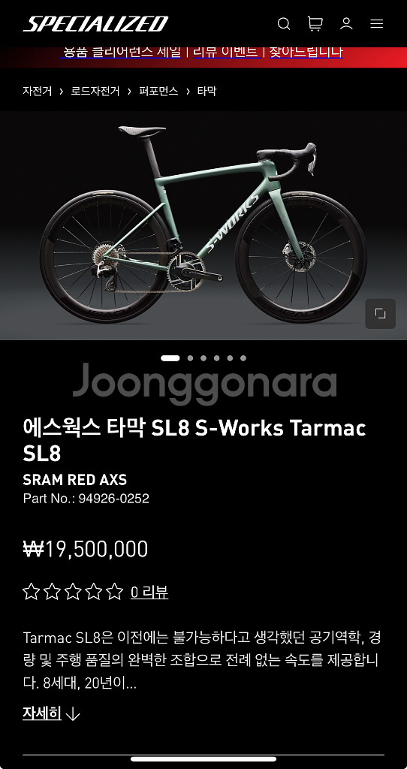Screen dimensions: 407x769
Task: Click the arrow next to 자세히
Action: (73, 714)
